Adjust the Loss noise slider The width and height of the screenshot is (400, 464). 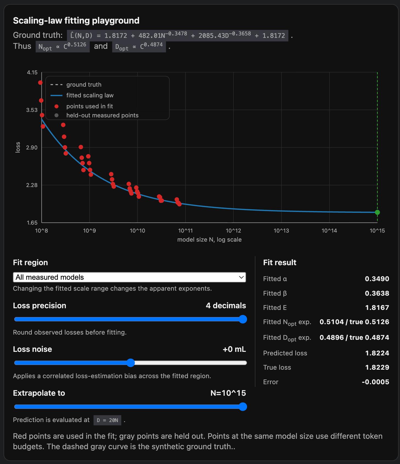pyautogui.click(x=131, y=363)
